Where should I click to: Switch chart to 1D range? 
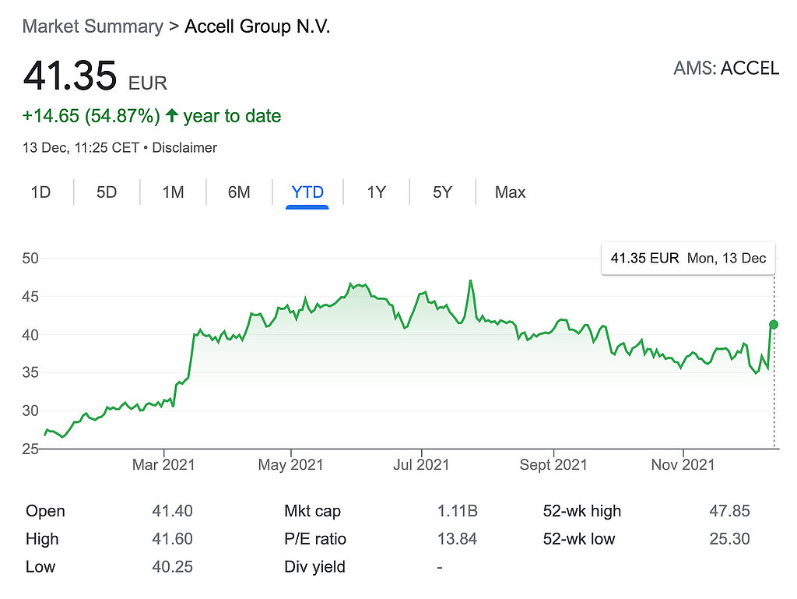[x=40, y=192]
